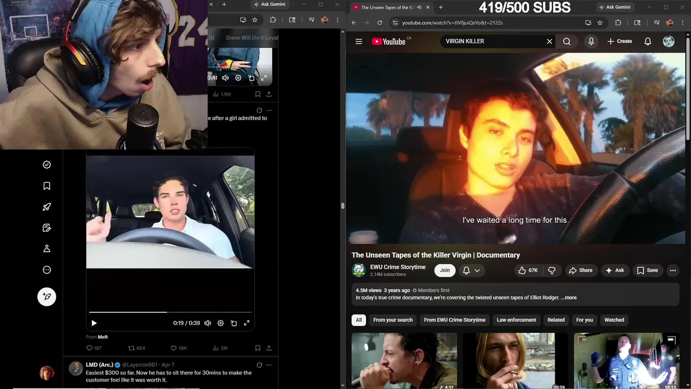Share the tweet with 1.9M views
The image size is (691, 389).
[x=269, y=94]
